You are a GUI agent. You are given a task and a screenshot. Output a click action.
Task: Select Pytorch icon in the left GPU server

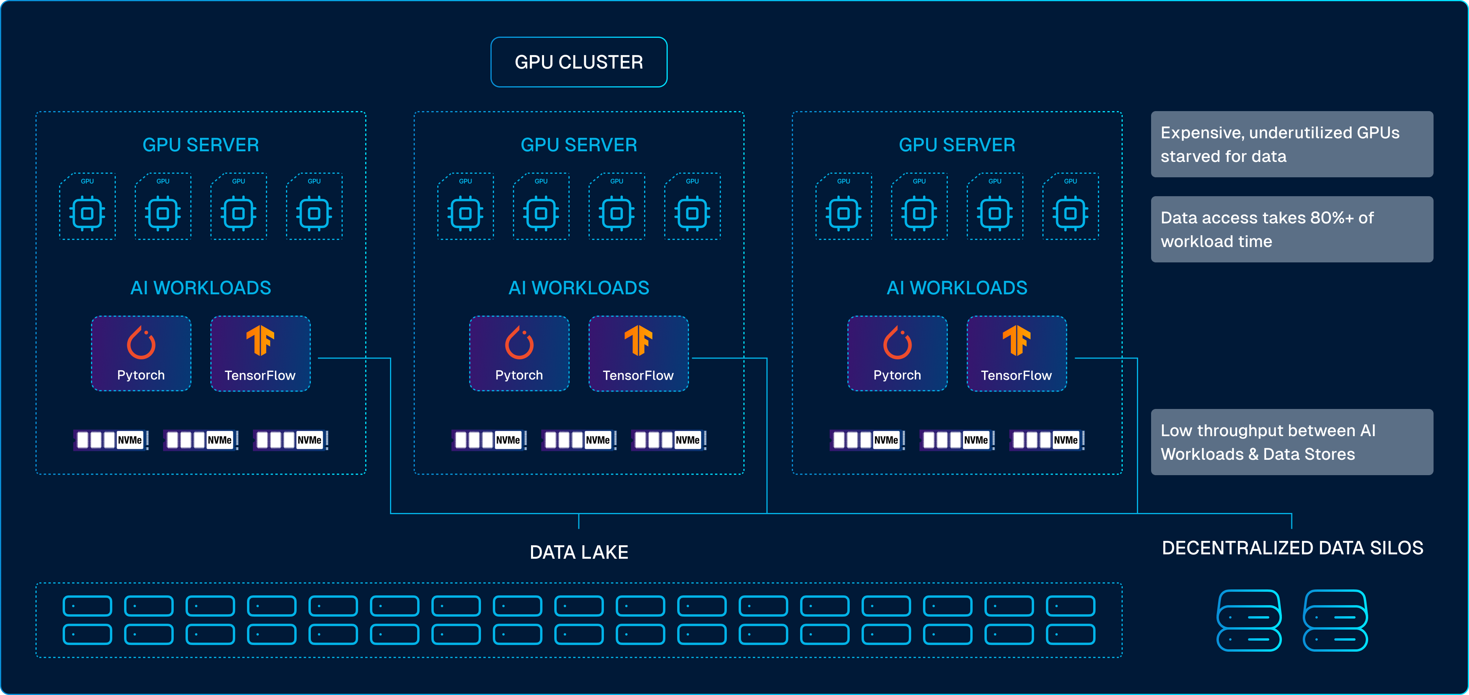pyautogui.click(x=141, y=353)
